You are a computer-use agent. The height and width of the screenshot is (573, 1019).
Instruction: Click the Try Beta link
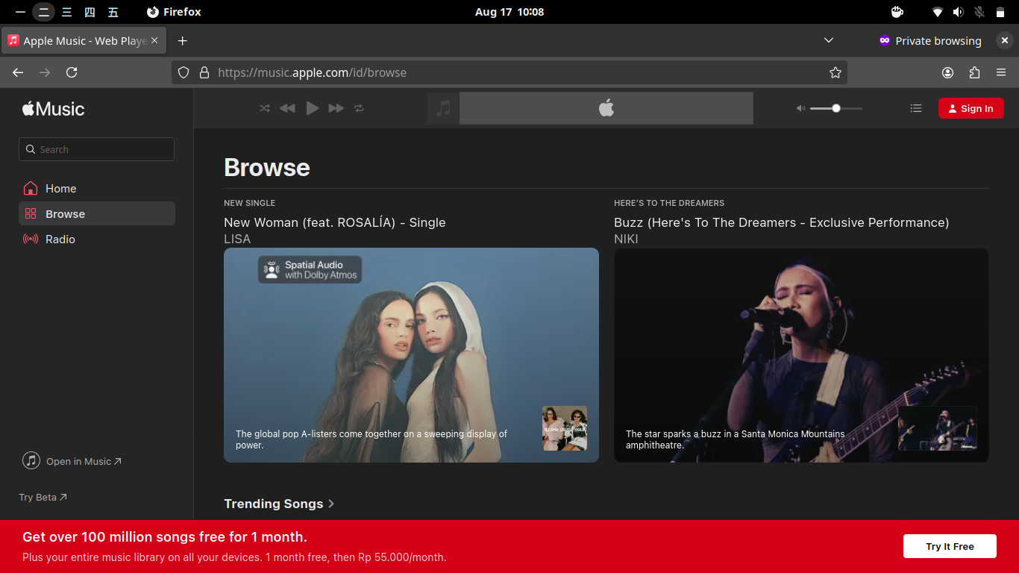43,497
